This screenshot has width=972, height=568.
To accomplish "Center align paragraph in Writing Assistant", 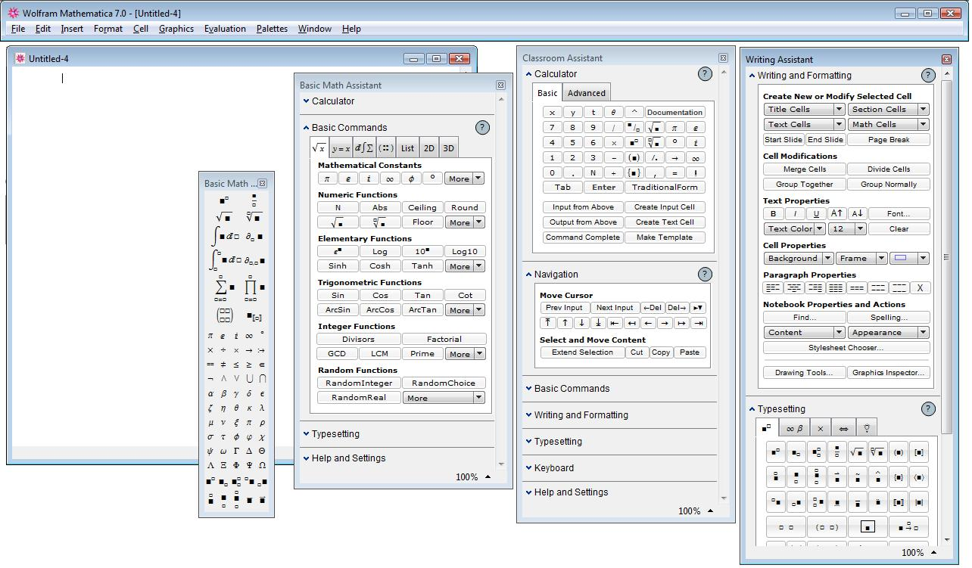I will [794, 288].
